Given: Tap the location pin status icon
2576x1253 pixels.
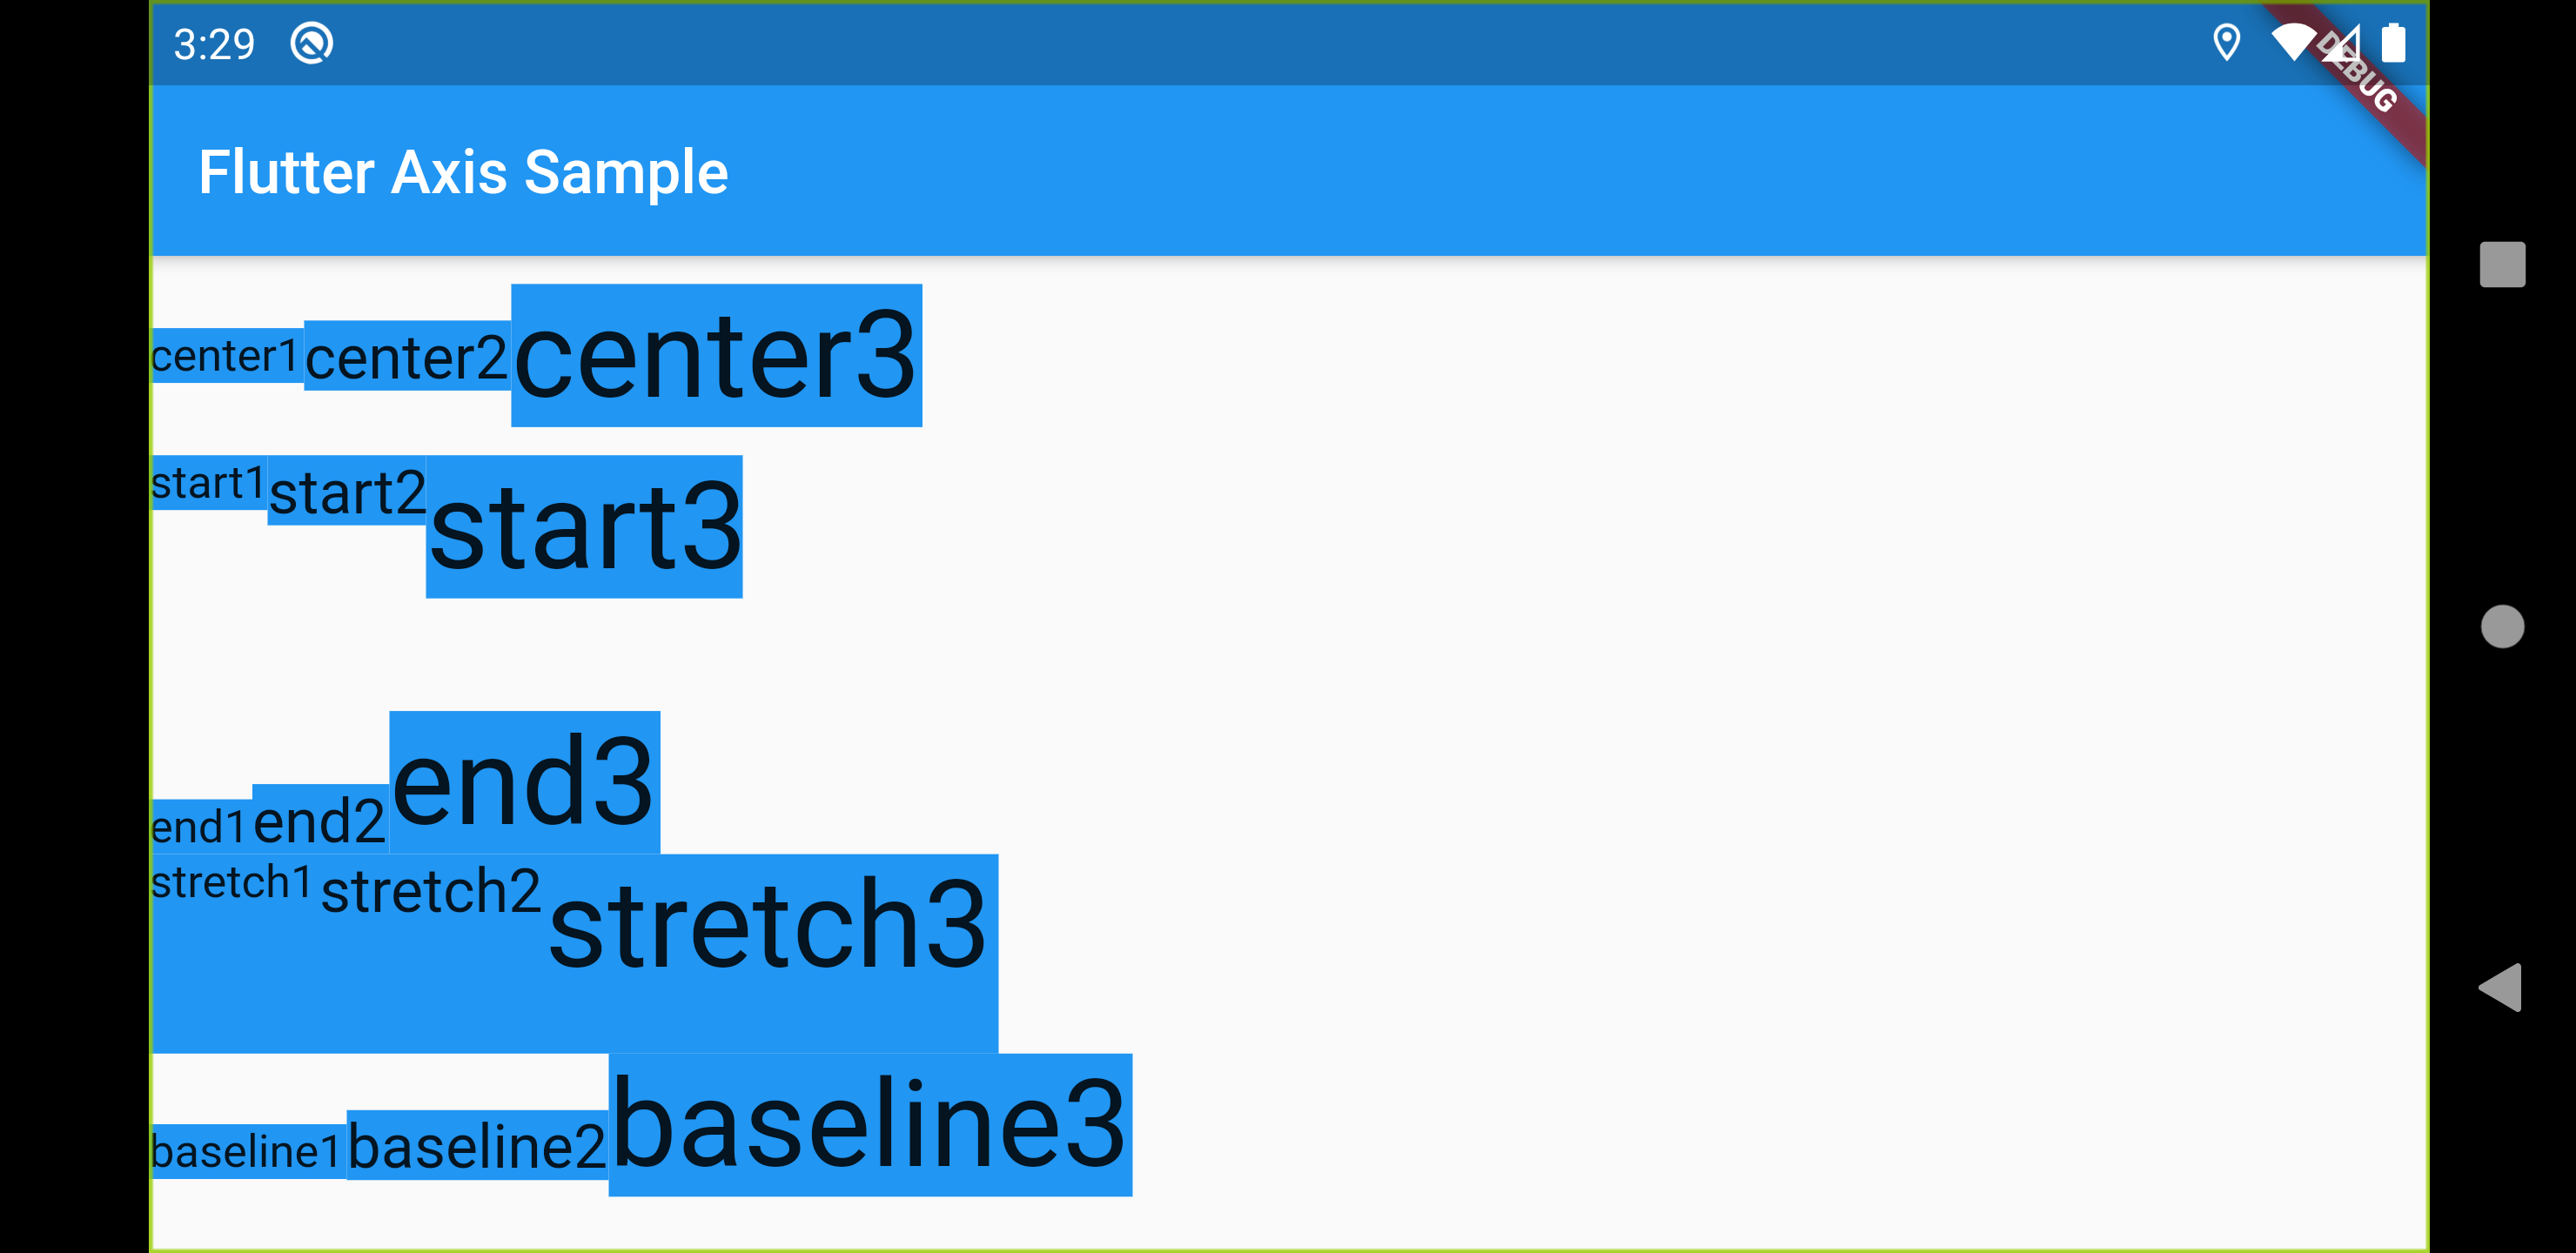Looking at the screenshot, I should [2226, 43].
